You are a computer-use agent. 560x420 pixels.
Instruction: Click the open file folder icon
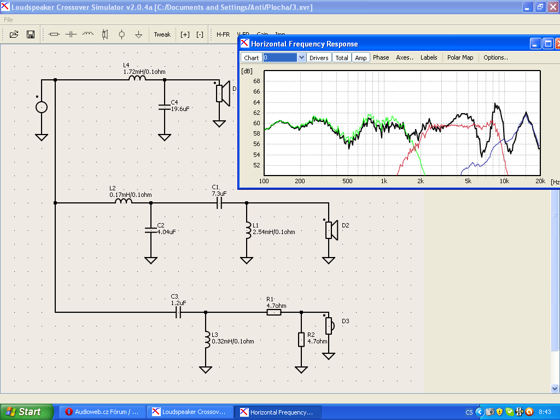click(x=14, y=34)
